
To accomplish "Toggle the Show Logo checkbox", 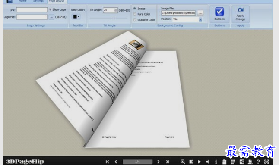I will 50,9.
